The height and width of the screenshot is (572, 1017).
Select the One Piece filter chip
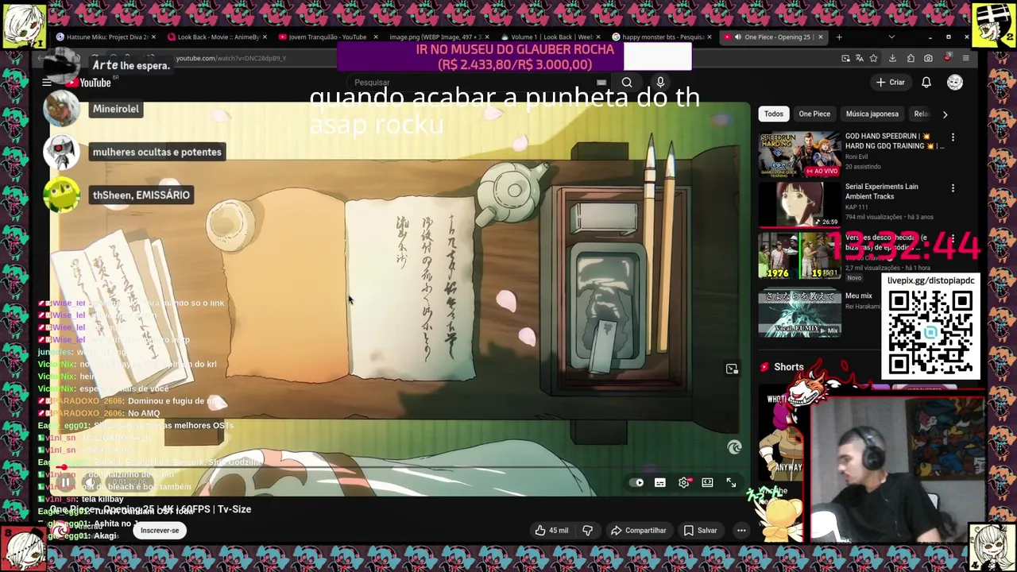point(814,114)
